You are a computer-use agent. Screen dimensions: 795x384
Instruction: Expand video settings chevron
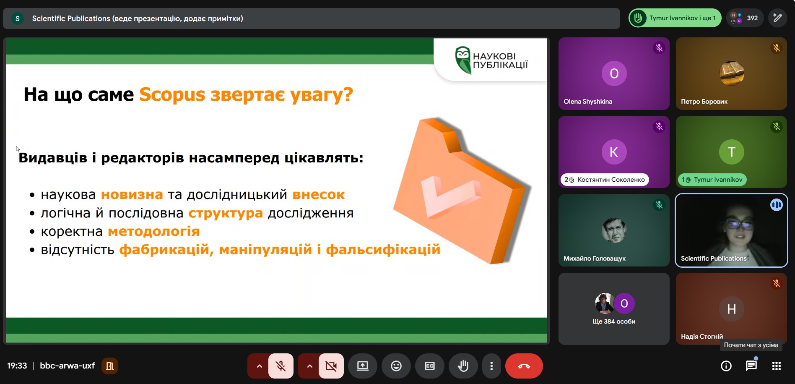tap(309, 366)
